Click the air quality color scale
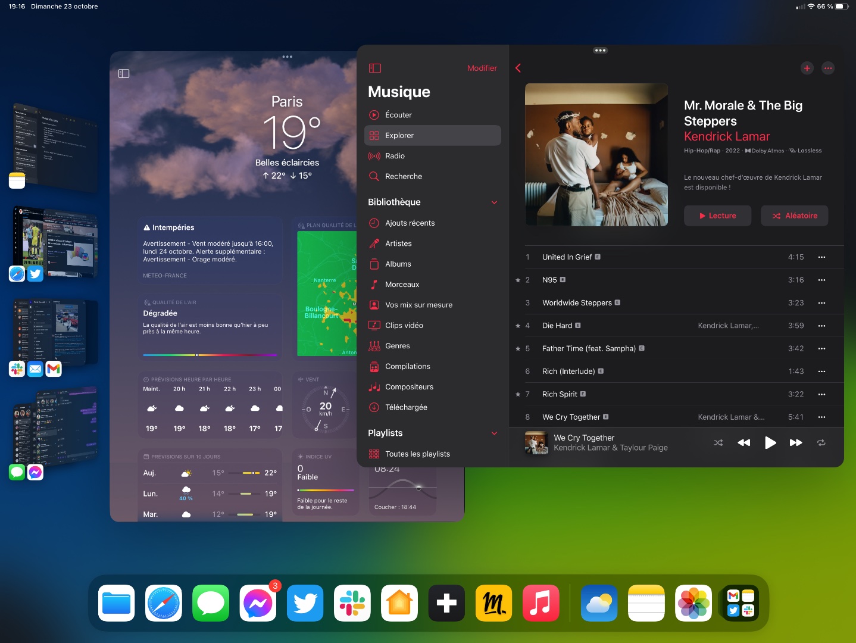Image resolution: width=856 pixels, height=643 pixels. [210, 355]
